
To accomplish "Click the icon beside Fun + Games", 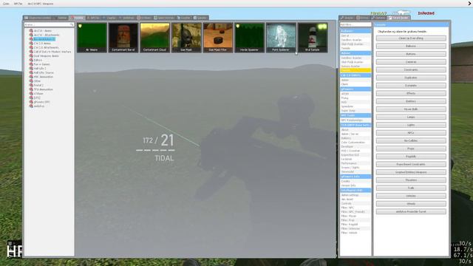I will point(31,64).
